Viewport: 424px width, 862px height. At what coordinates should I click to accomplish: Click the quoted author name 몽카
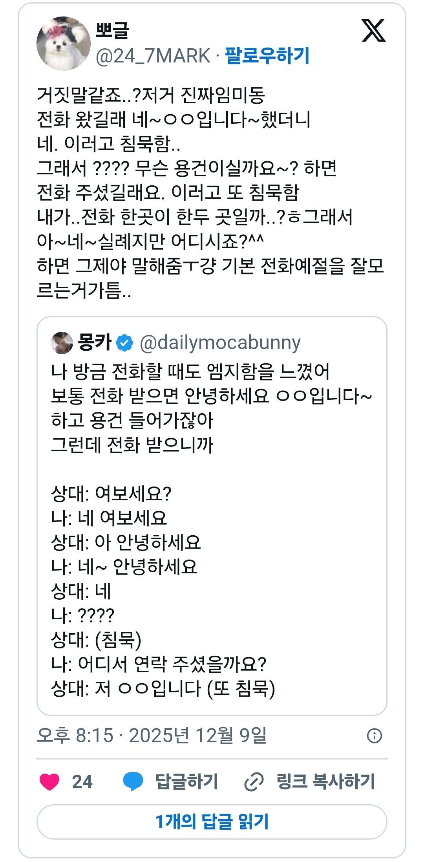pos(95,342)
